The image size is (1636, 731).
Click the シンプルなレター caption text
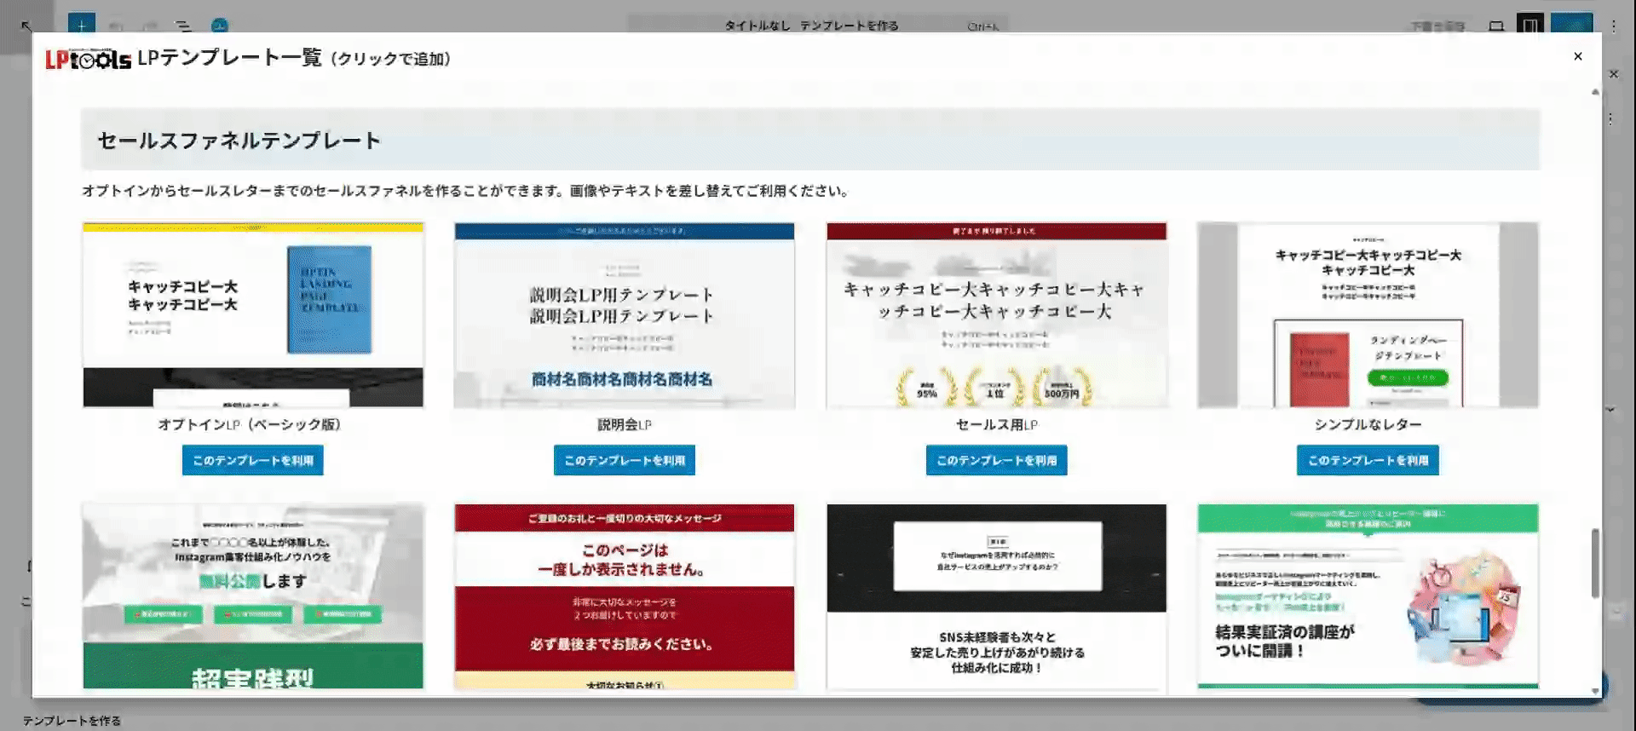[1368, 424]
